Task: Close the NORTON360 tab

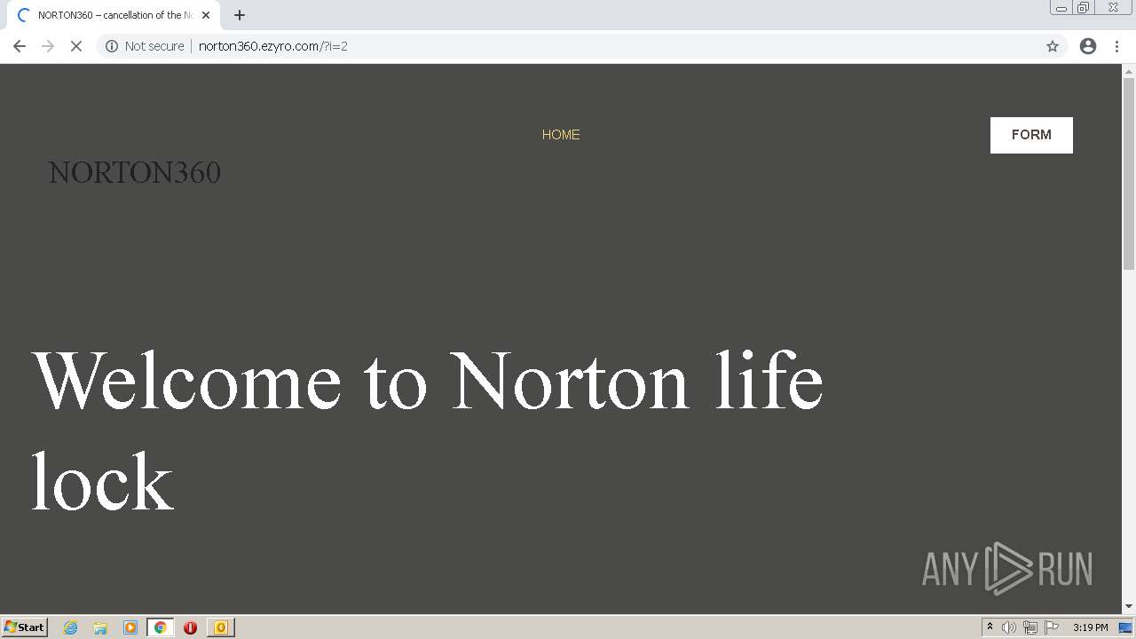Action: point(206,15)
